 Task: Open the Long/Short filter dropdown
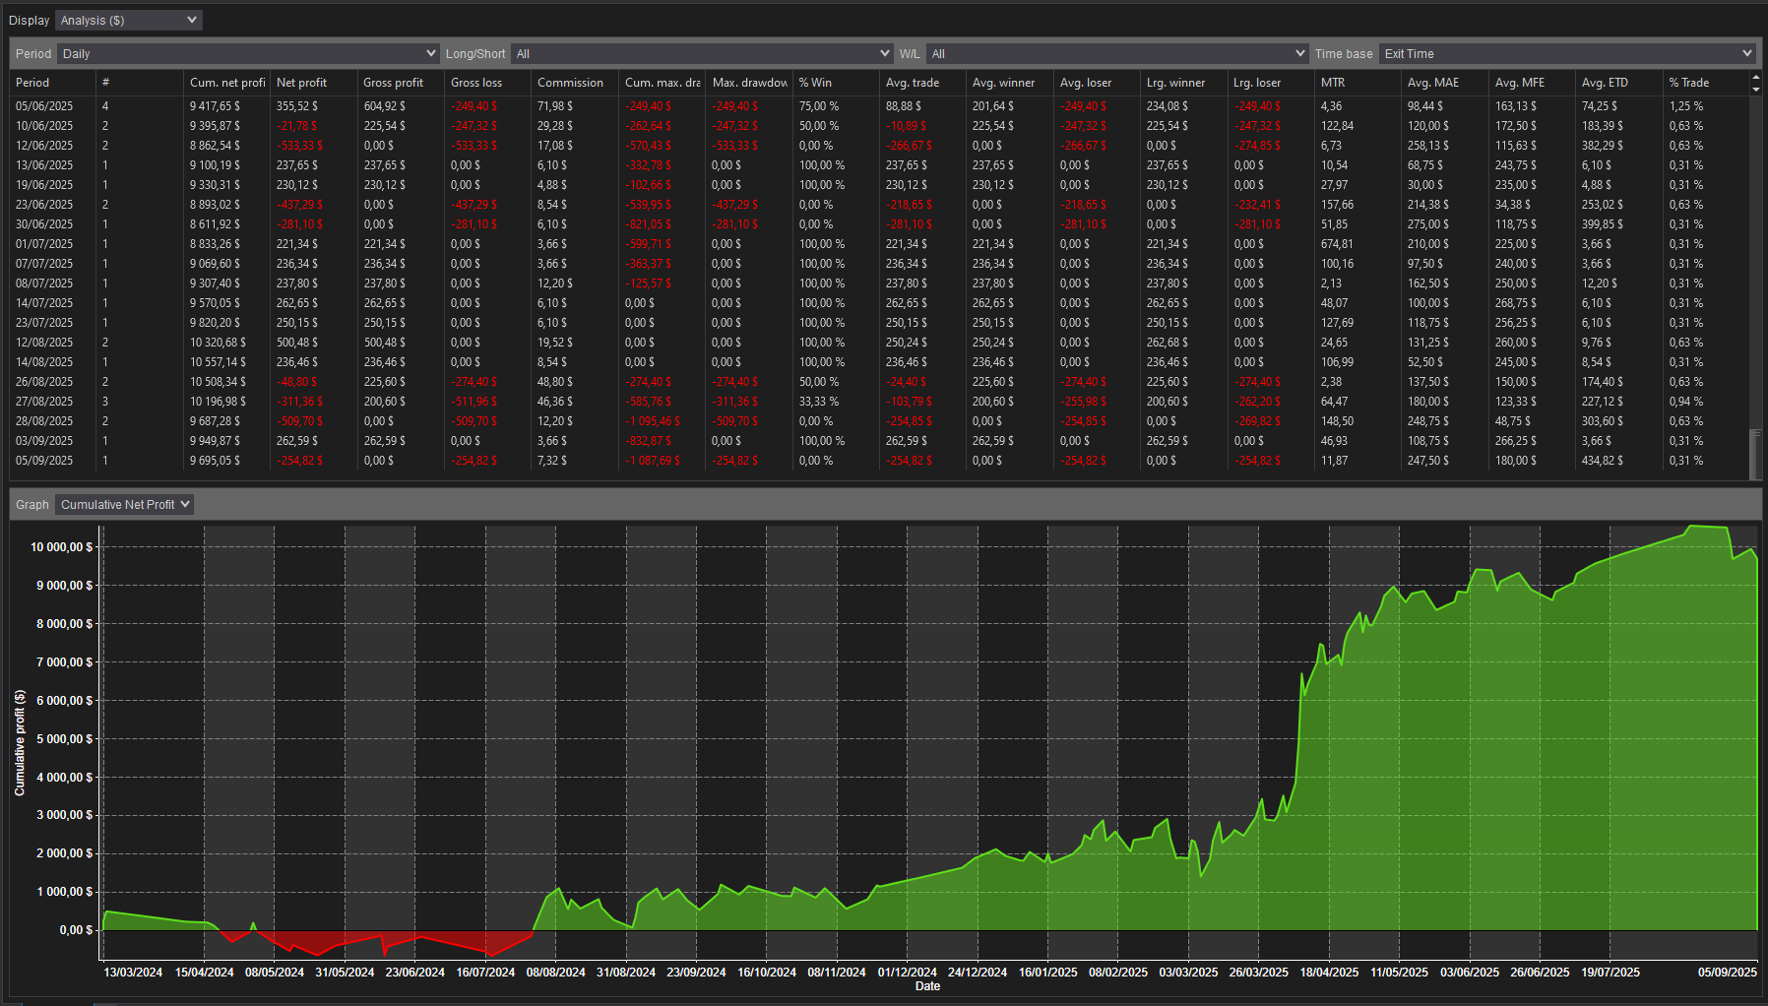point(702,53)
